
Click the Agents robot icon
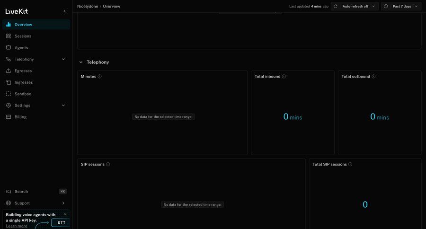[9, 47]
